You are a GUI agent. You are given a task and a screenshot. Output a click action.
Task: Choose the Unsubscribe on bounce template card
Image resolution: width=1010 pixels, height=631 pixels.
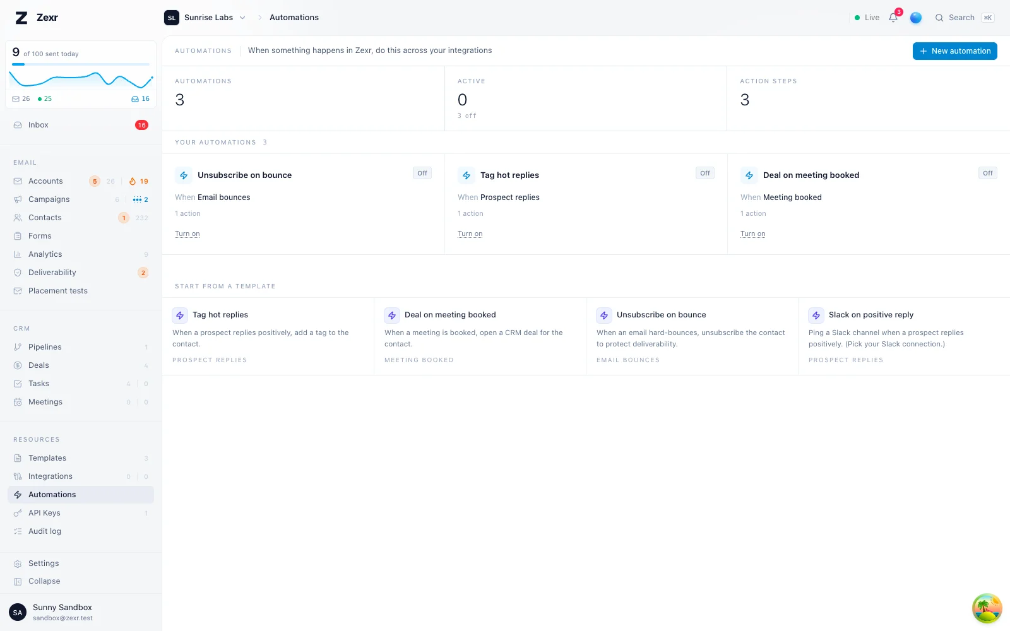(692, 336)
